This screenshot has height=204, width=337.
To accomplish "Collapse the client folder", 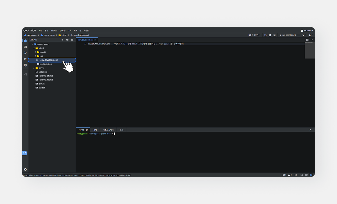I will 34,48.
